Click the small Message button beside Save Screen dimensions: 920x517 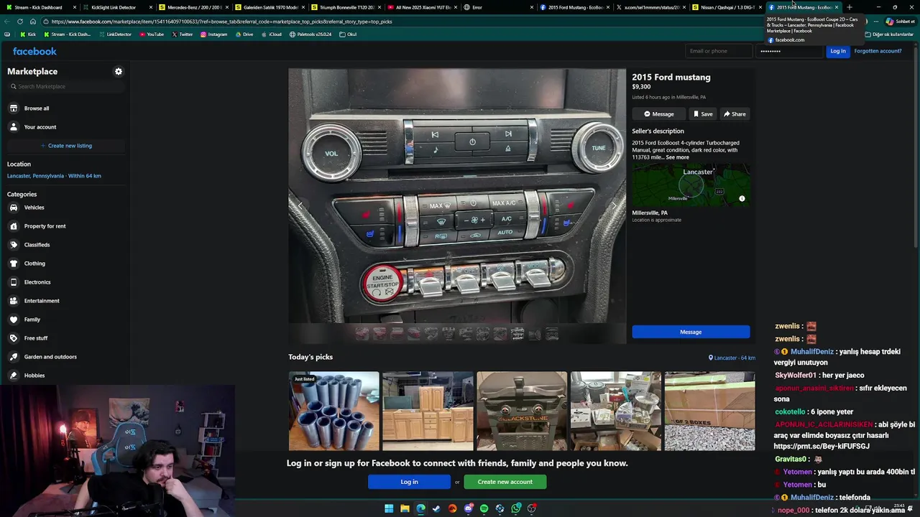[x=659, y=114]
